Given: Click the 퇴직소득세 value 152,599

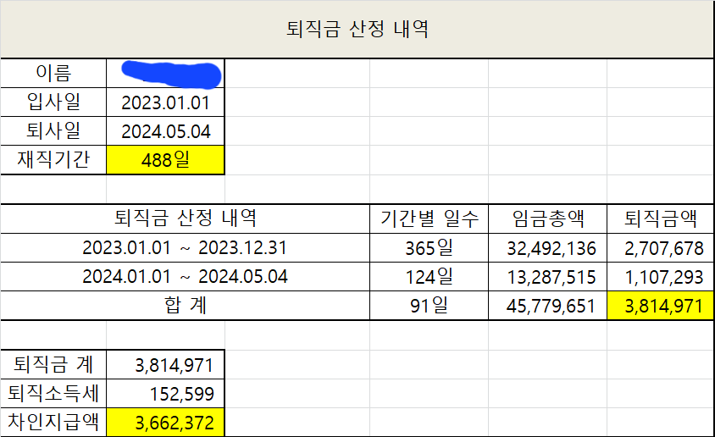Looking at the screenshot, I should pos(166,394).
